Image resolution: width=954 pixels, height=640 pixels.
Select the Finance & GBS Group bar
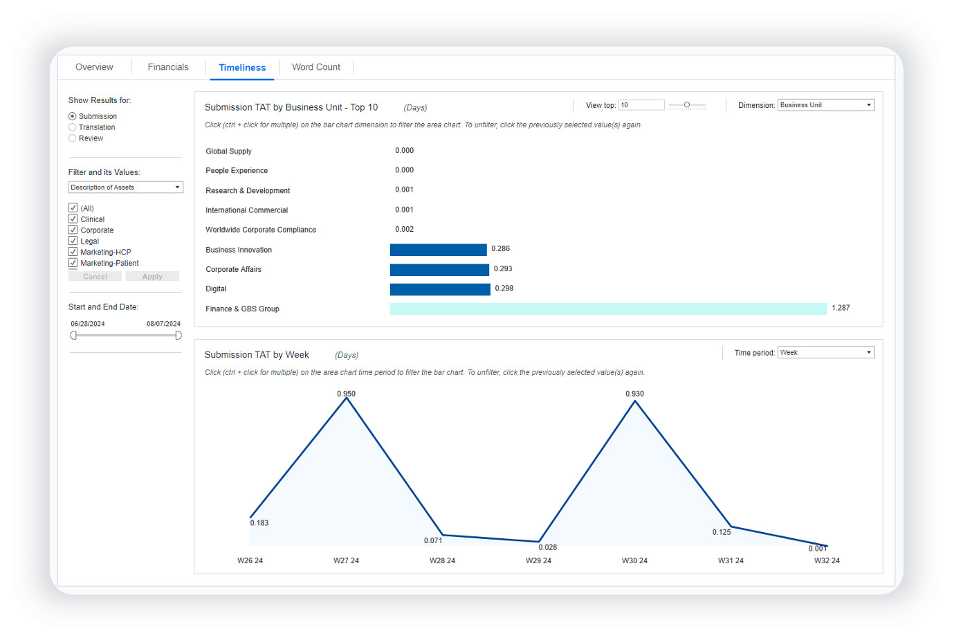607,309
